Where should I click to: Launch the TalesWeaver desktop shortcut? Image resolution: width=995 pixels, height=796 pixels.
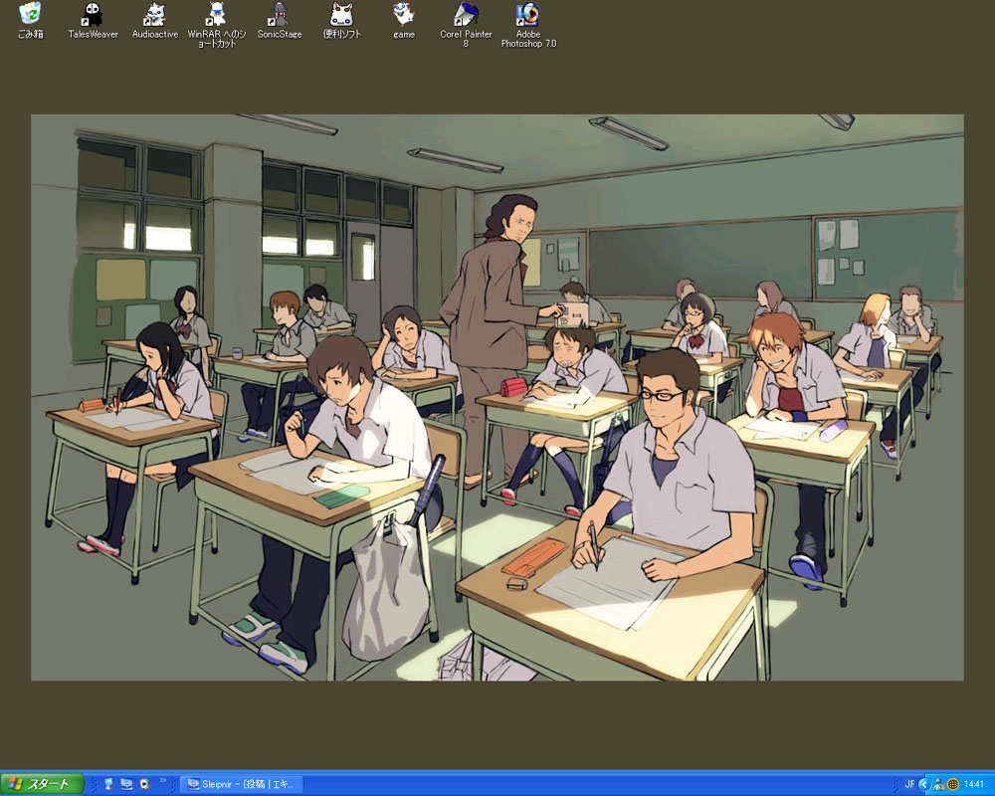[x=93, y=20]
